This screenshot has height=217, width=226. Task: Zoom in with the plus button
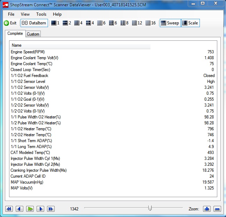[x=207, y=209]
